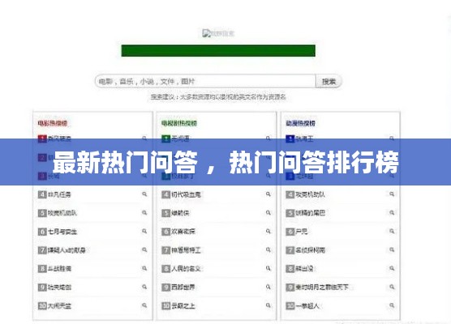Open anime entry 熊出没
The width and height of the screenshot is (451, 324).
[304, 269]
